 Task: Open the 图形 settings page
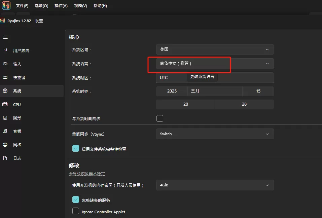pyautogui.click(x=32, y=118)
